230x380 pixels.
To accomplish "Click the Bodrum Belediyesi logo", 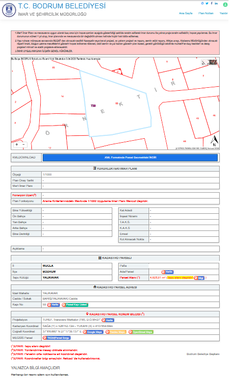I will (9, 10).
